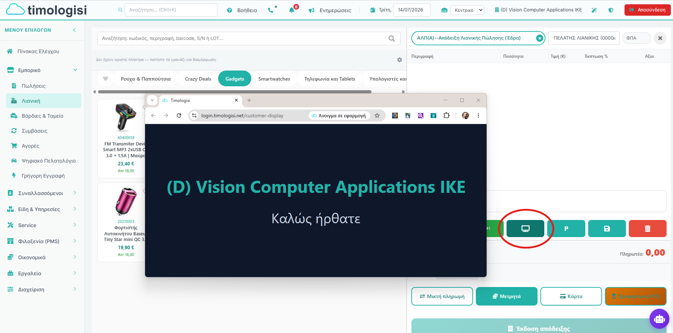Click the phone support icon

[x=271, y=10]
